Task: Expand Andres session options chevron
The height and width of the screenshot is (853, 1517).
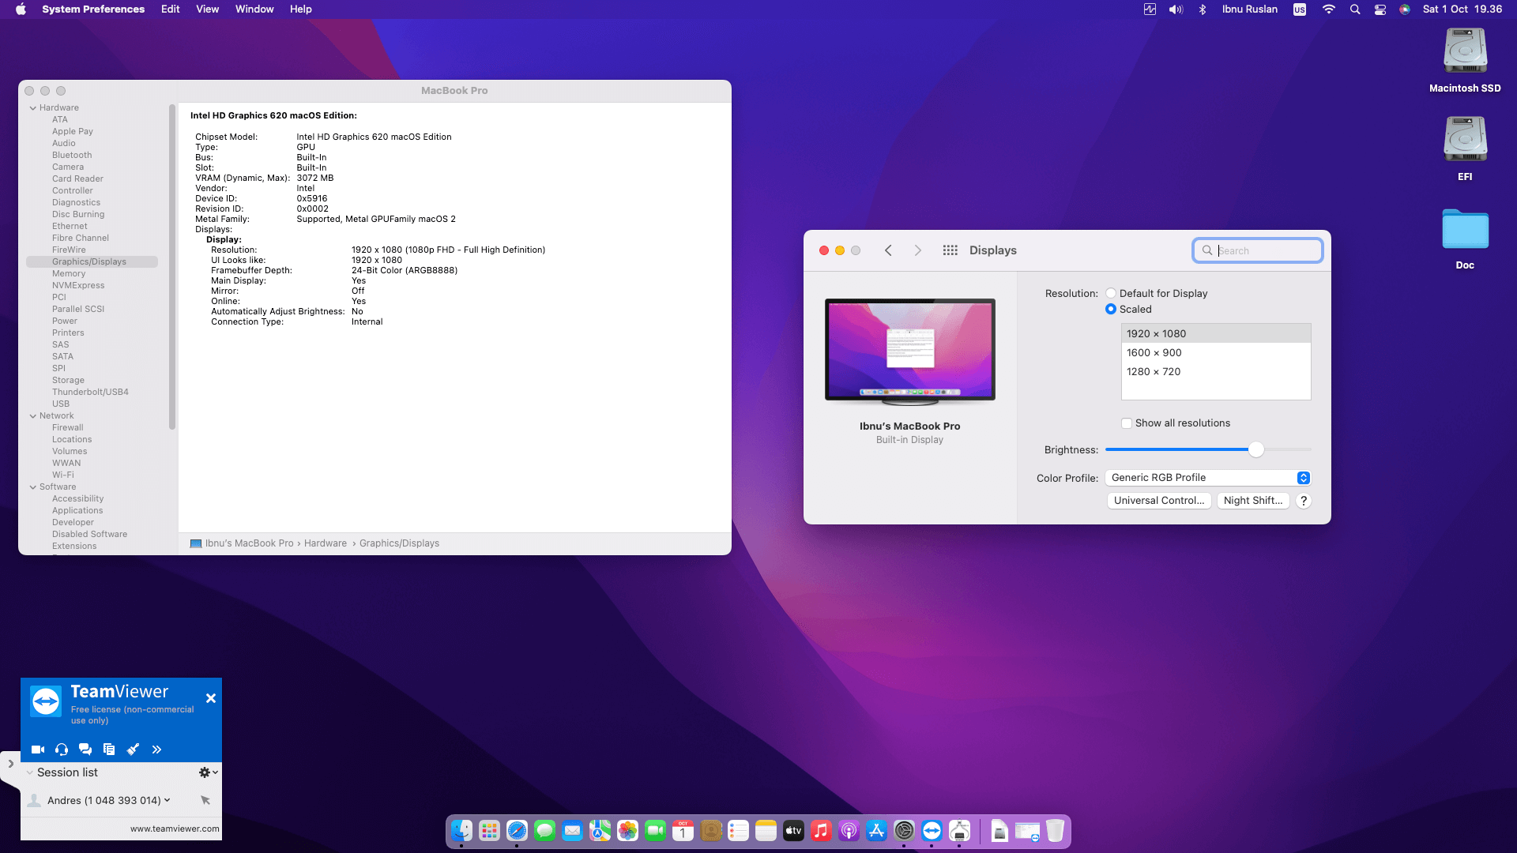Action: pos(168,800)
